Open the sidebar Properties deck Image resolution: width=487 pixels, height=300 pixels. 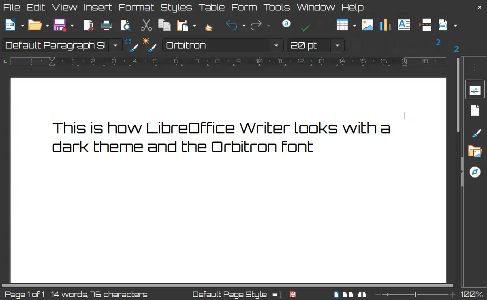(x=475, y=90)
